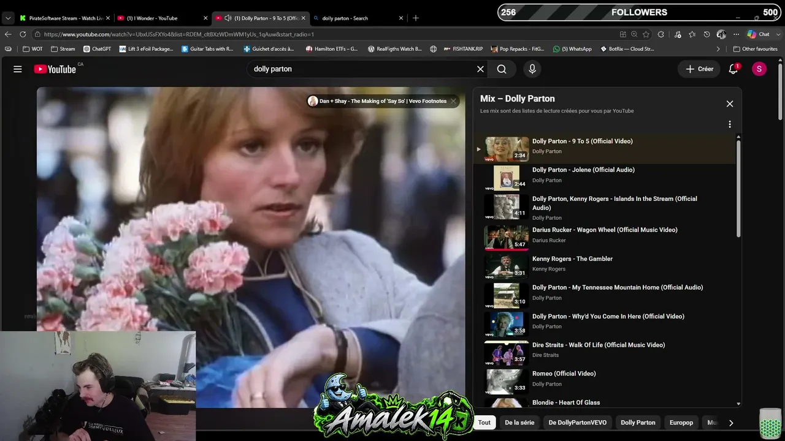Open the Hamilton ETFs bookmark
This screenshot has width=785, height=441.
(x=332, y=49)
